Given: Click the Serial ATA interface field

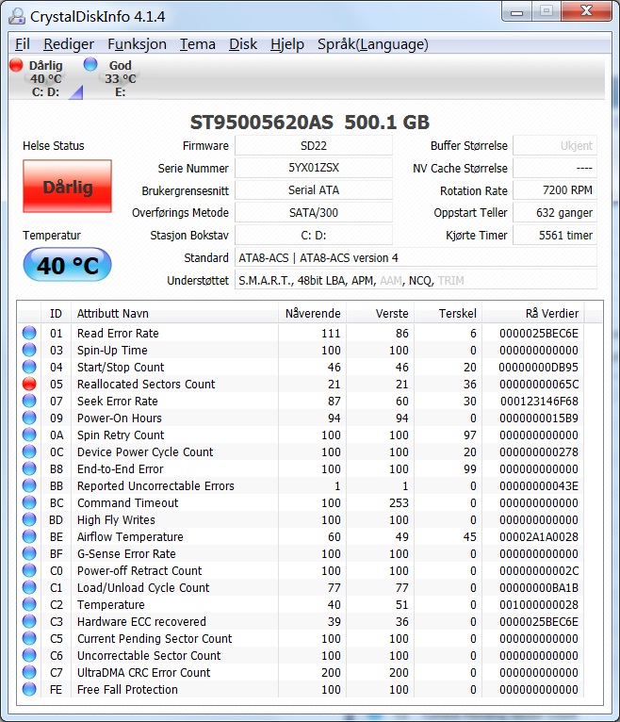Looking at the screenshot, I should (314, 190).
